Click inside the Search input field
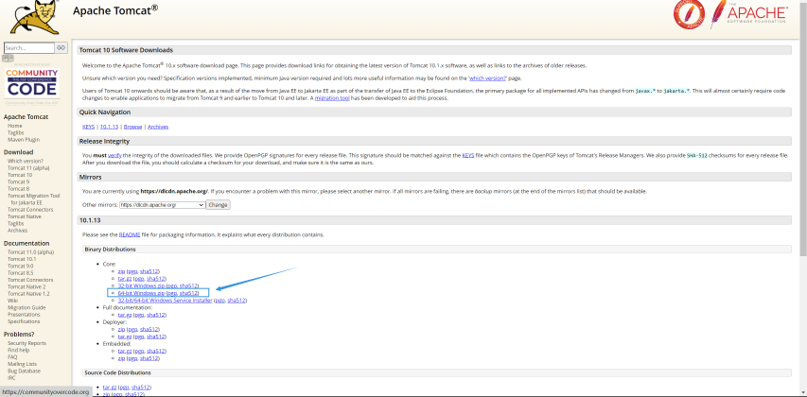 [29, 48]
